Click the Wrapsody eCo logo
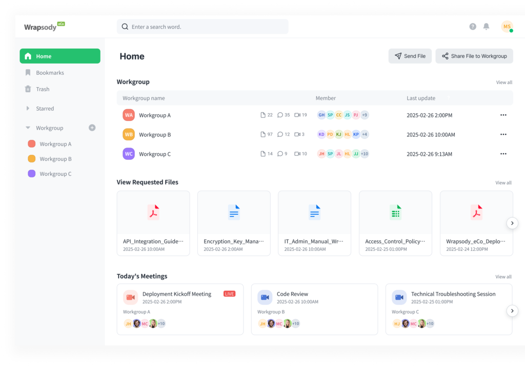Viewport: 525px width, 367px height. point(44,27)
